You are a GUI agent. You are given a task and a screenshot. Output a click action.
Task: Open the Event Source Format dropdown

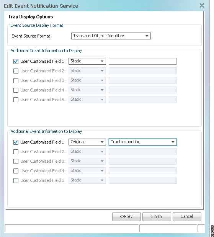click(111, 36)
